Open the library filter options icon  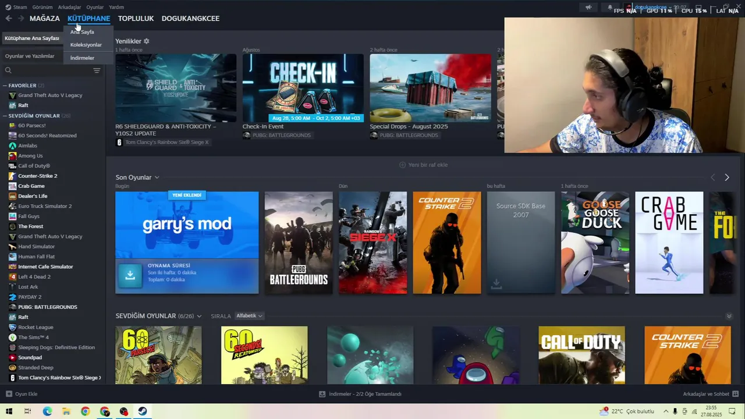point(97,70)
